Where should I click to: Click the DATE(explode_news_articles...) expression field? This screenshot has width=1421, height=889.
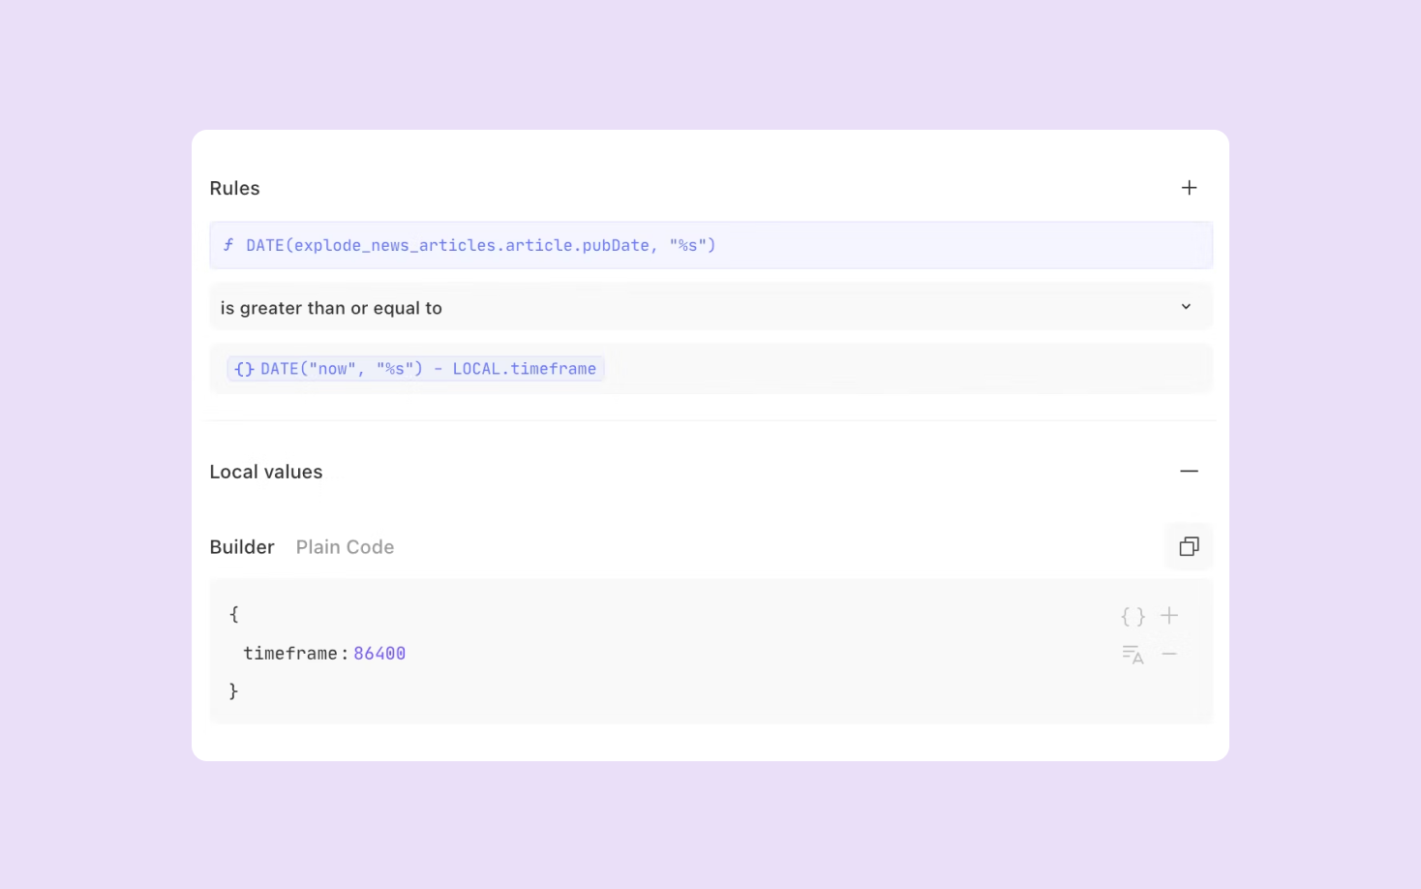tap(710, 245)
